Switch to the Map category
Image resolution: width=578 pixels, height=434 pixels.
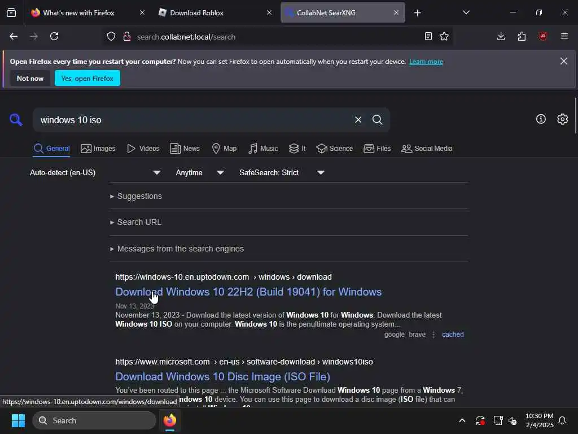point(224,149)
